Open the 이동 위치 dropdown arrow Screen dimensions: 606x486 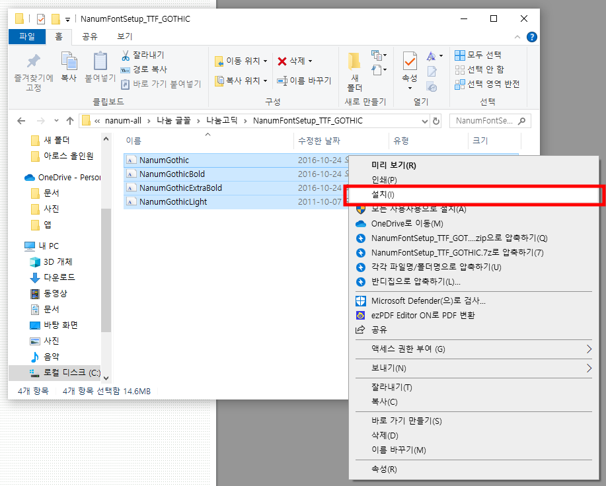tap(265, 60)
